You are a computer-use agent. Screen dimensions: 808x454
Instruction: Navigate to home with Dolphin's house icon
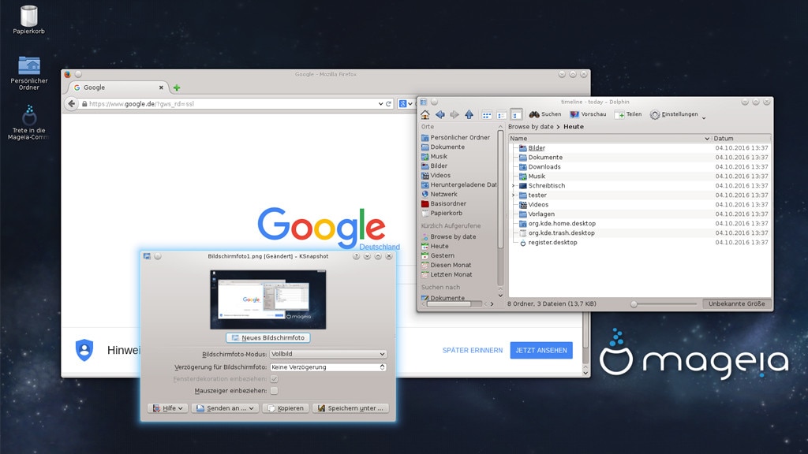(x=426, y=114)
